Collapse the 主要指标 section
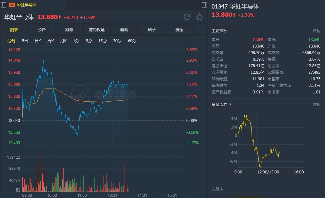 (316, 31)
